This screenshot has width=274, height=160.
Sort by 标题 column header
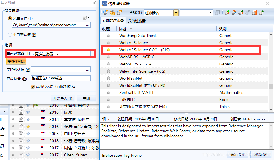166,29
